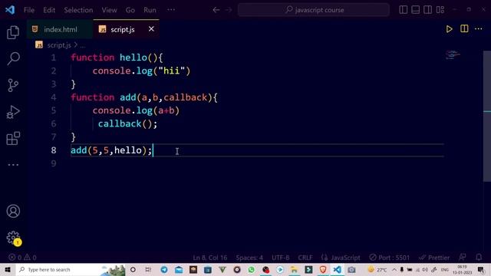Change indentation via Spaces: 4
Viewport: 491px width, 276px height.
(249, 258)
